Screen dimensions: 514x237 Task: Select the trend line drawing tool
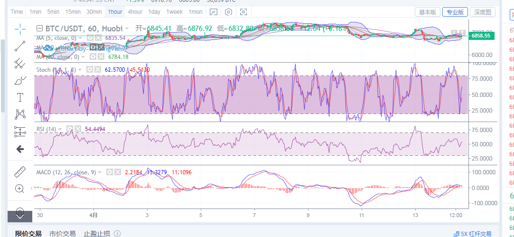(x=20, y=46)
